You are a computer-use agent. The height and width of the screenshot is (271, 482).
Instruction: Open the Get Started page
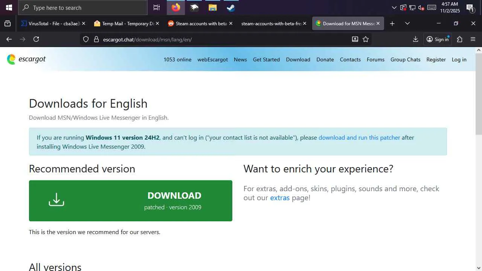tap(266, 59)
